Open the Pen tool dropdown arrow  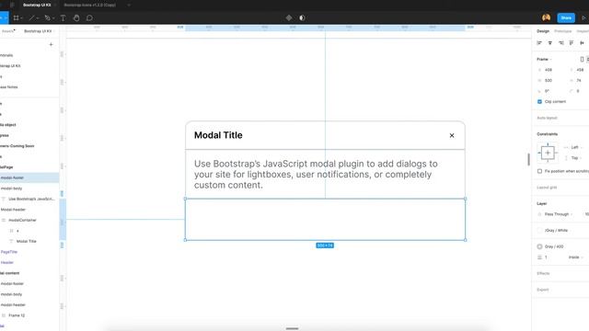tap(53, 18)
